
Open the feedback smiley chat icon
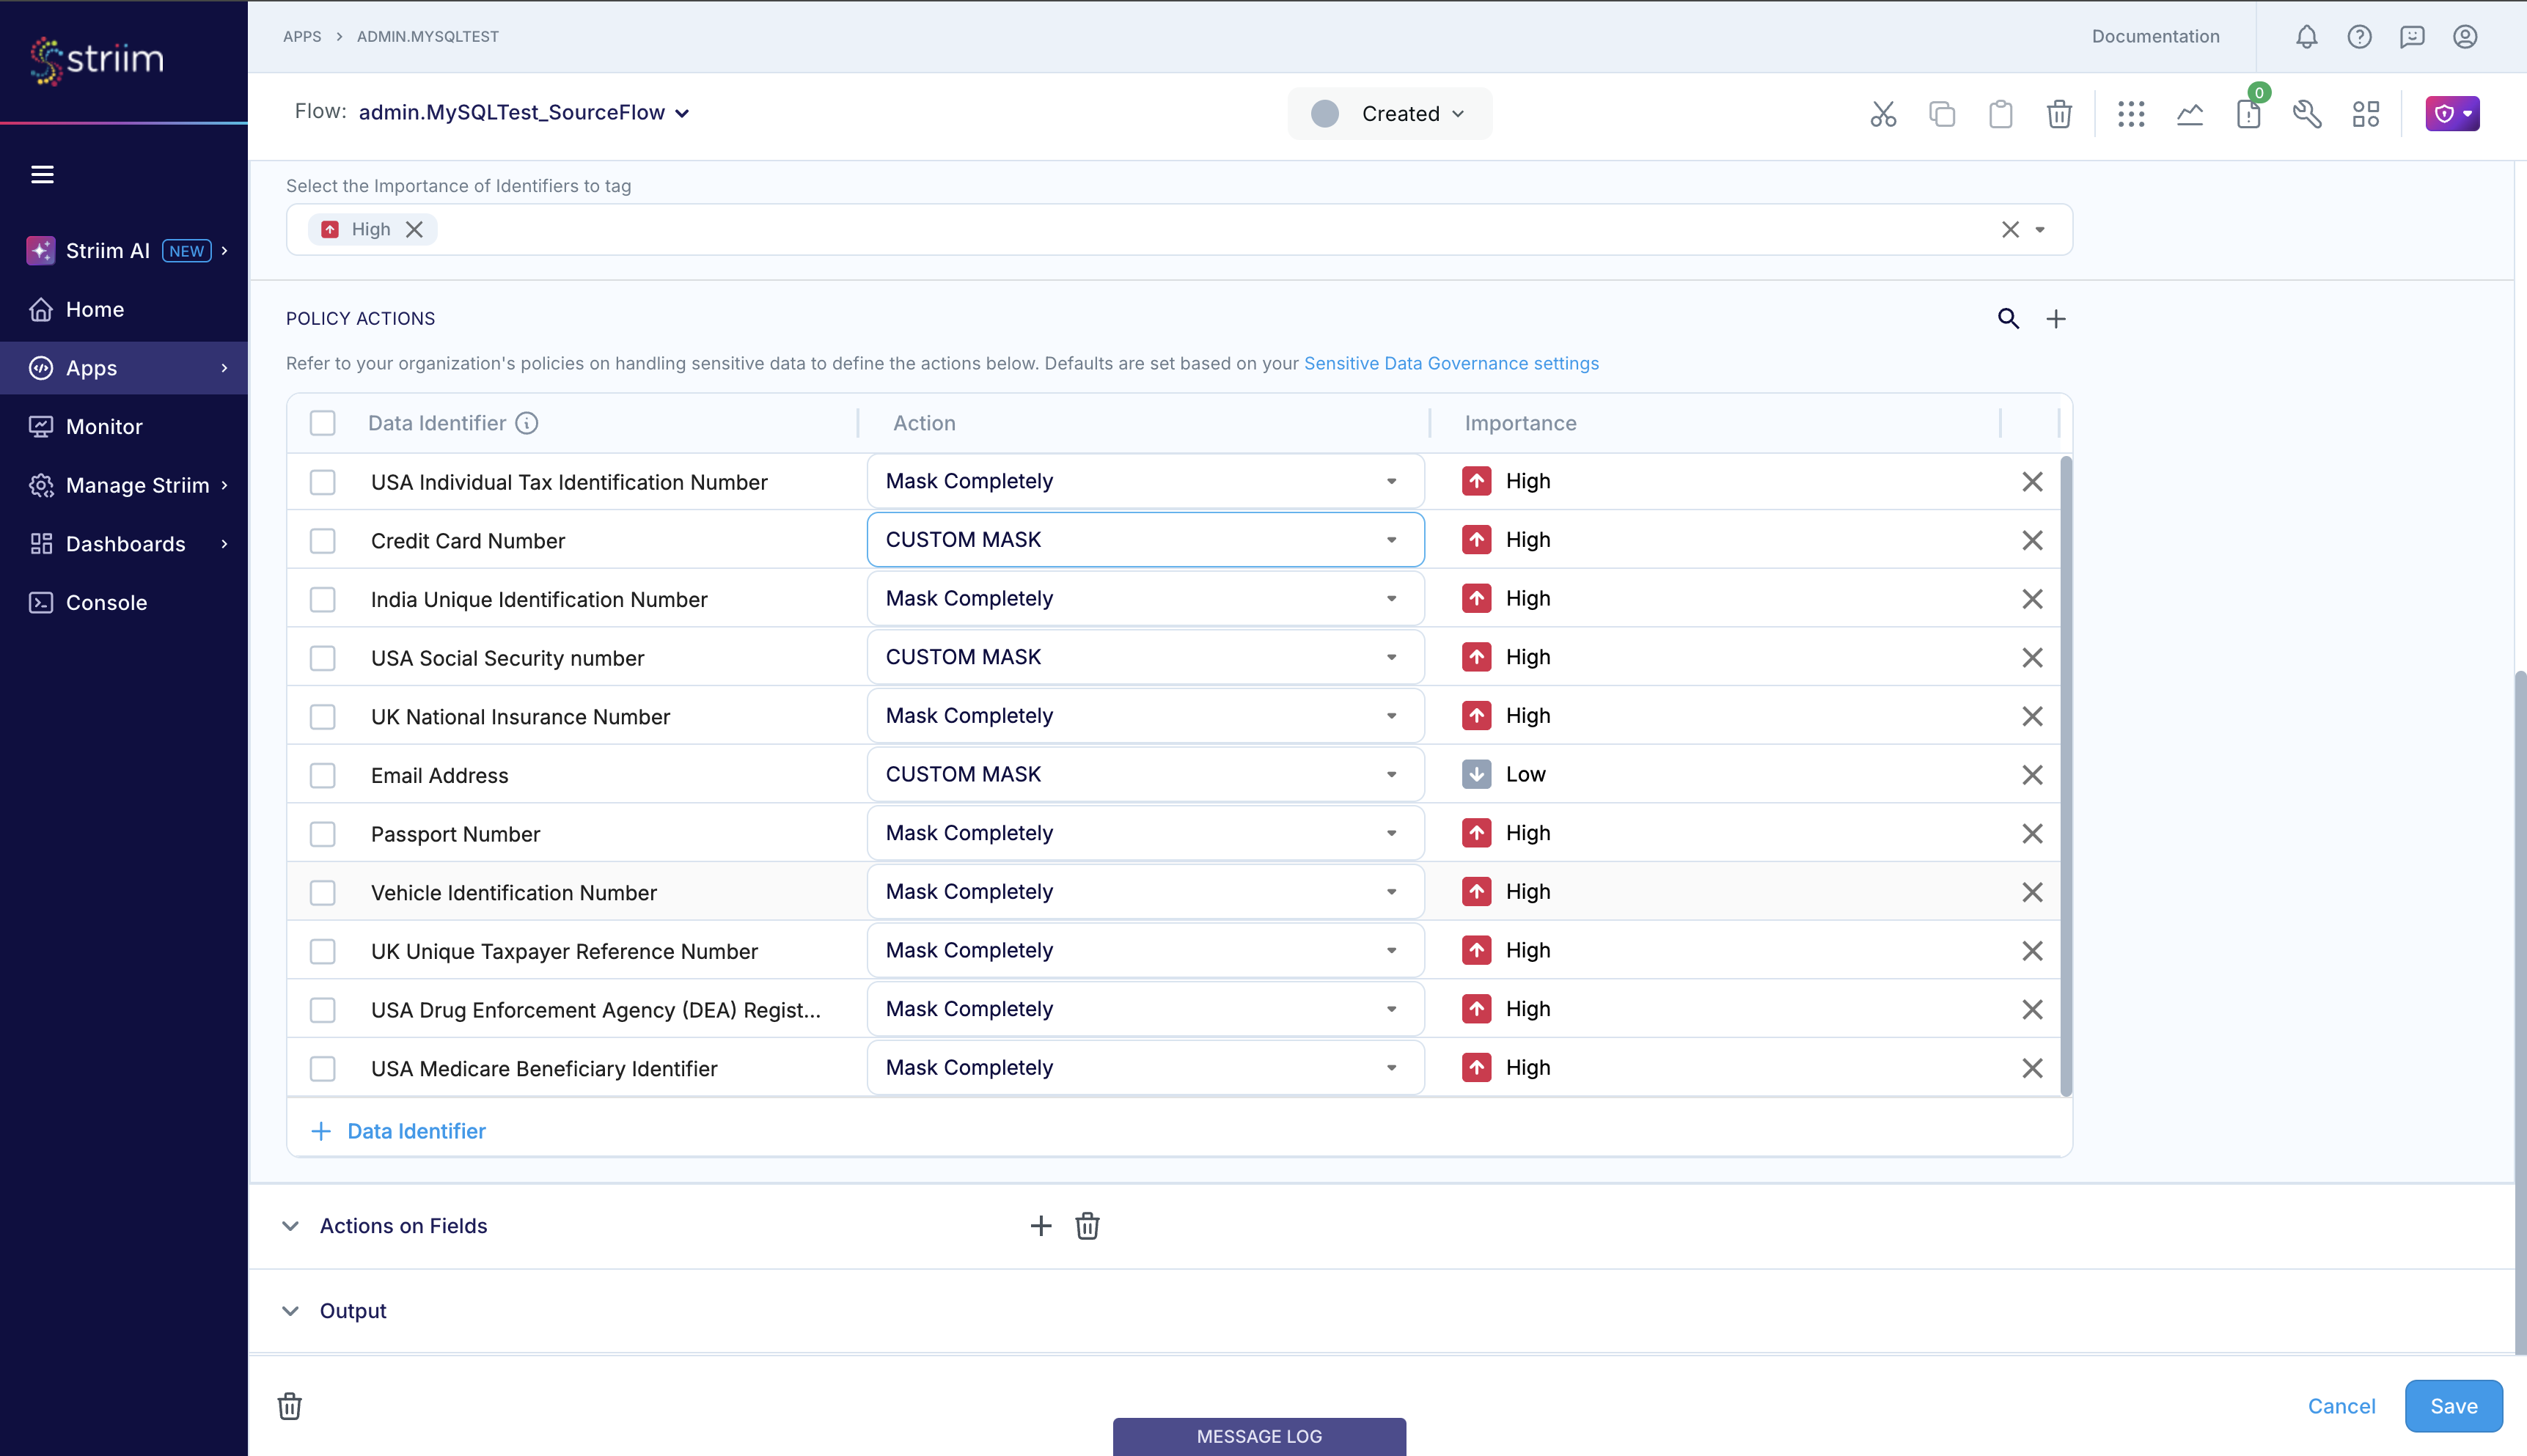[2413, 36]
